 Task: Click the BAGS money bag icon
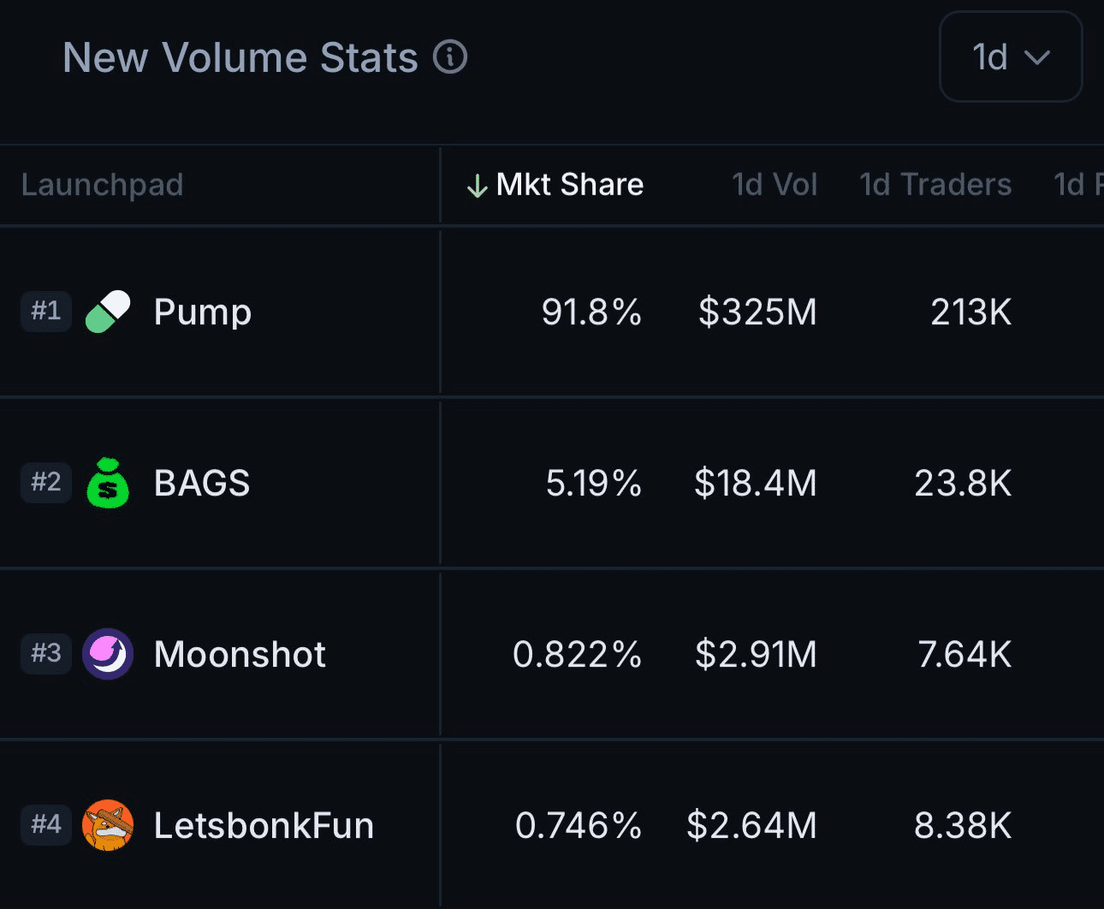point(107,483)
